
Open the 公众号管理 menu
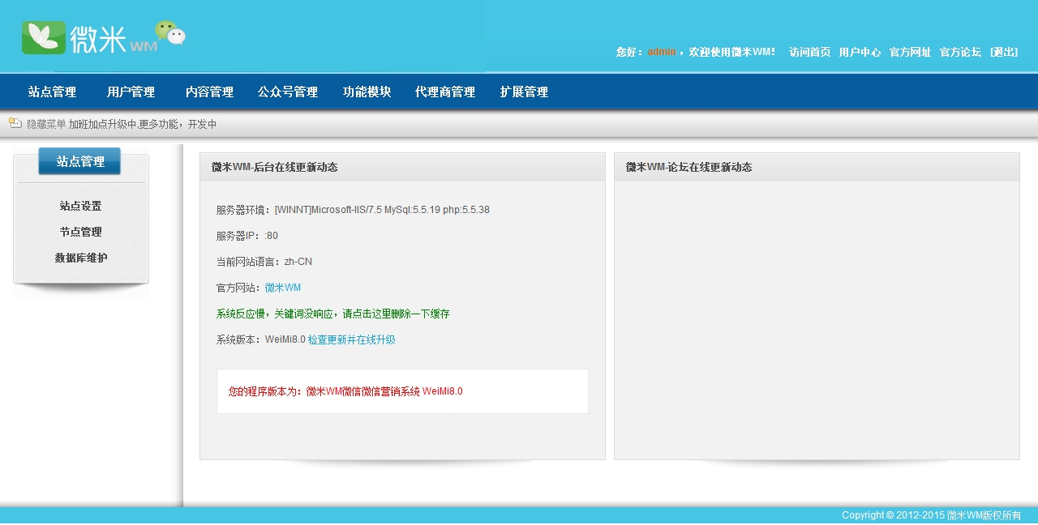(288, 92)
